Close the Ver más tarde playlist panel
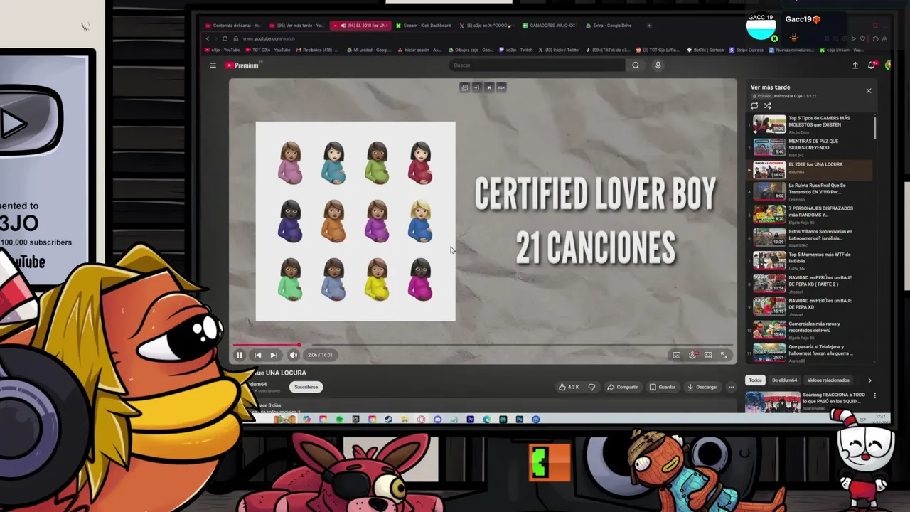 point(868,91)
